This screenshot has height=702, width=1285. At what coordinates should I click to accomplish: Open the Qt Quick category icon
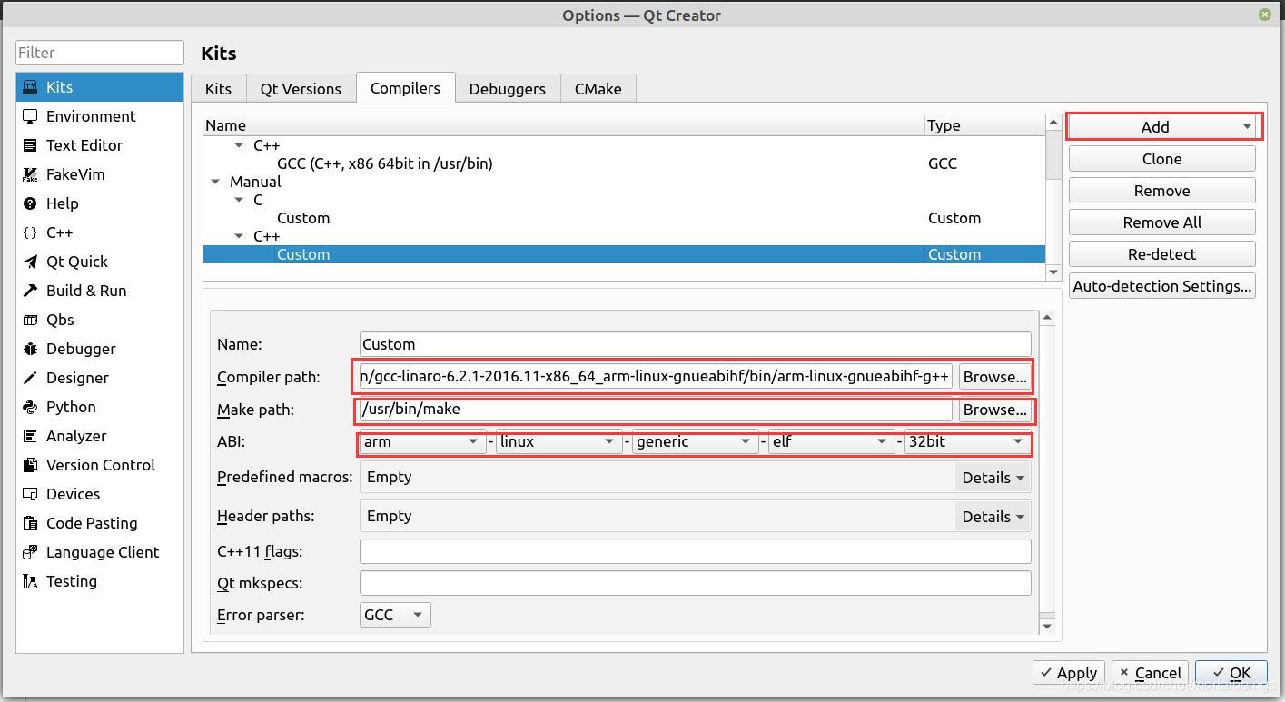[30, 262]
